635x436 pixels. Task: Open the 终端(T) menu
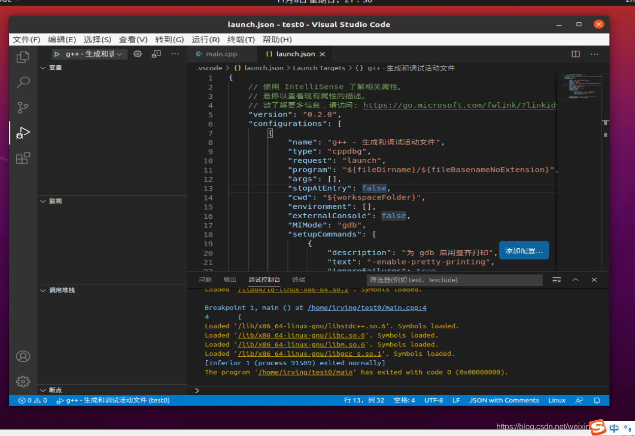(x=241, y=40)
